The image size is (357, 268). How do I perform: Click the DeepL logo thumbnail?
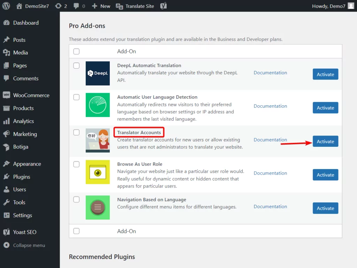click(98, 73)
